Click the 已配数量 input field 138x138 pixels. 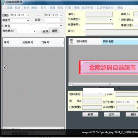click(92, 107)
